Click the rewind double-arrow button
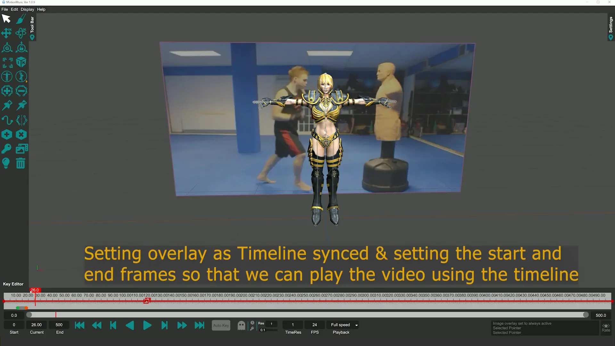 click(97, 325)
